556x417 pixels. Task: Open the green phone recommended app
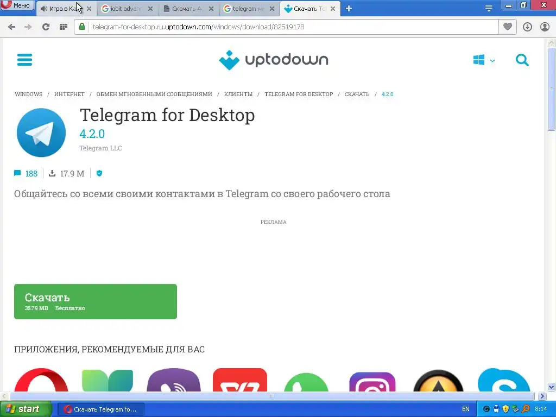pyautogui.click(x=306, y=382)
